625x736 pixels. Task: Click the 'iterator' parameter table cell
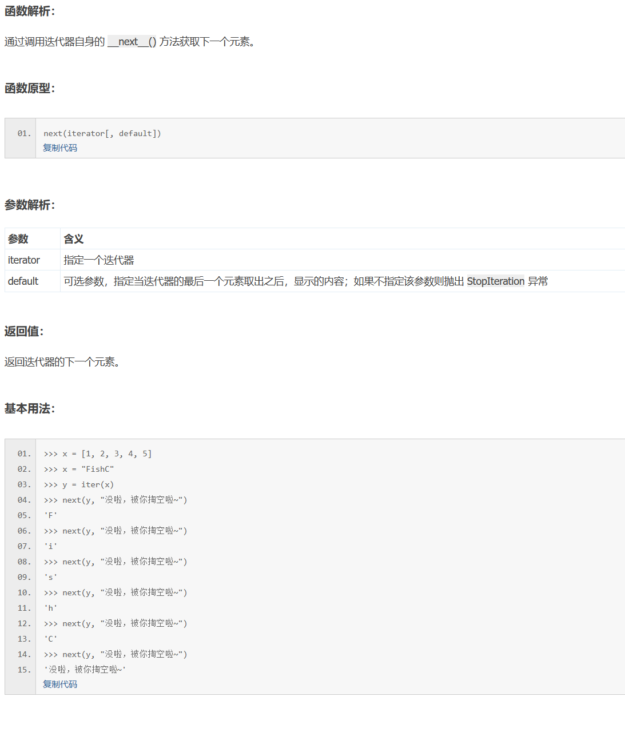pos(33,260)
